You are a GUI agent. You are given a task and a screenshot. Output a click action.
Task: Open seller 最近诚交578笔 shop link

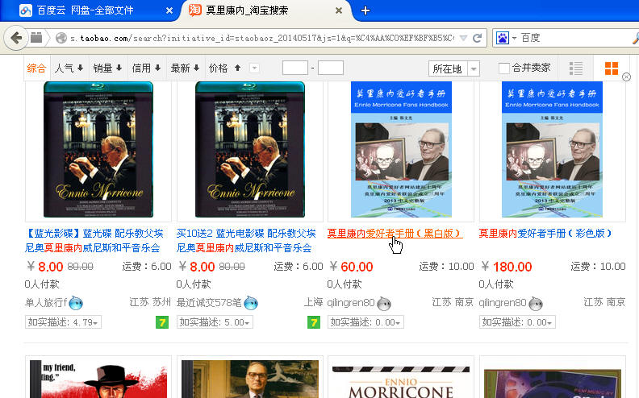pyautogui.click(x=209, y=303)
